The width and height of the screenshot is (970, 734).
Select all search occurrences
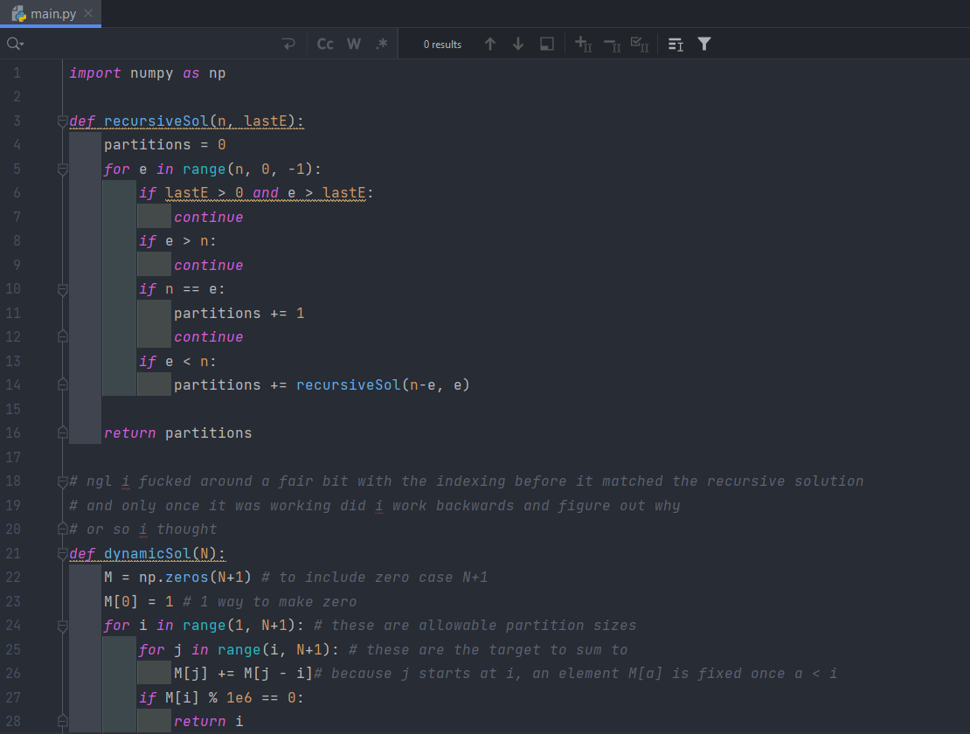click(639, 44)
